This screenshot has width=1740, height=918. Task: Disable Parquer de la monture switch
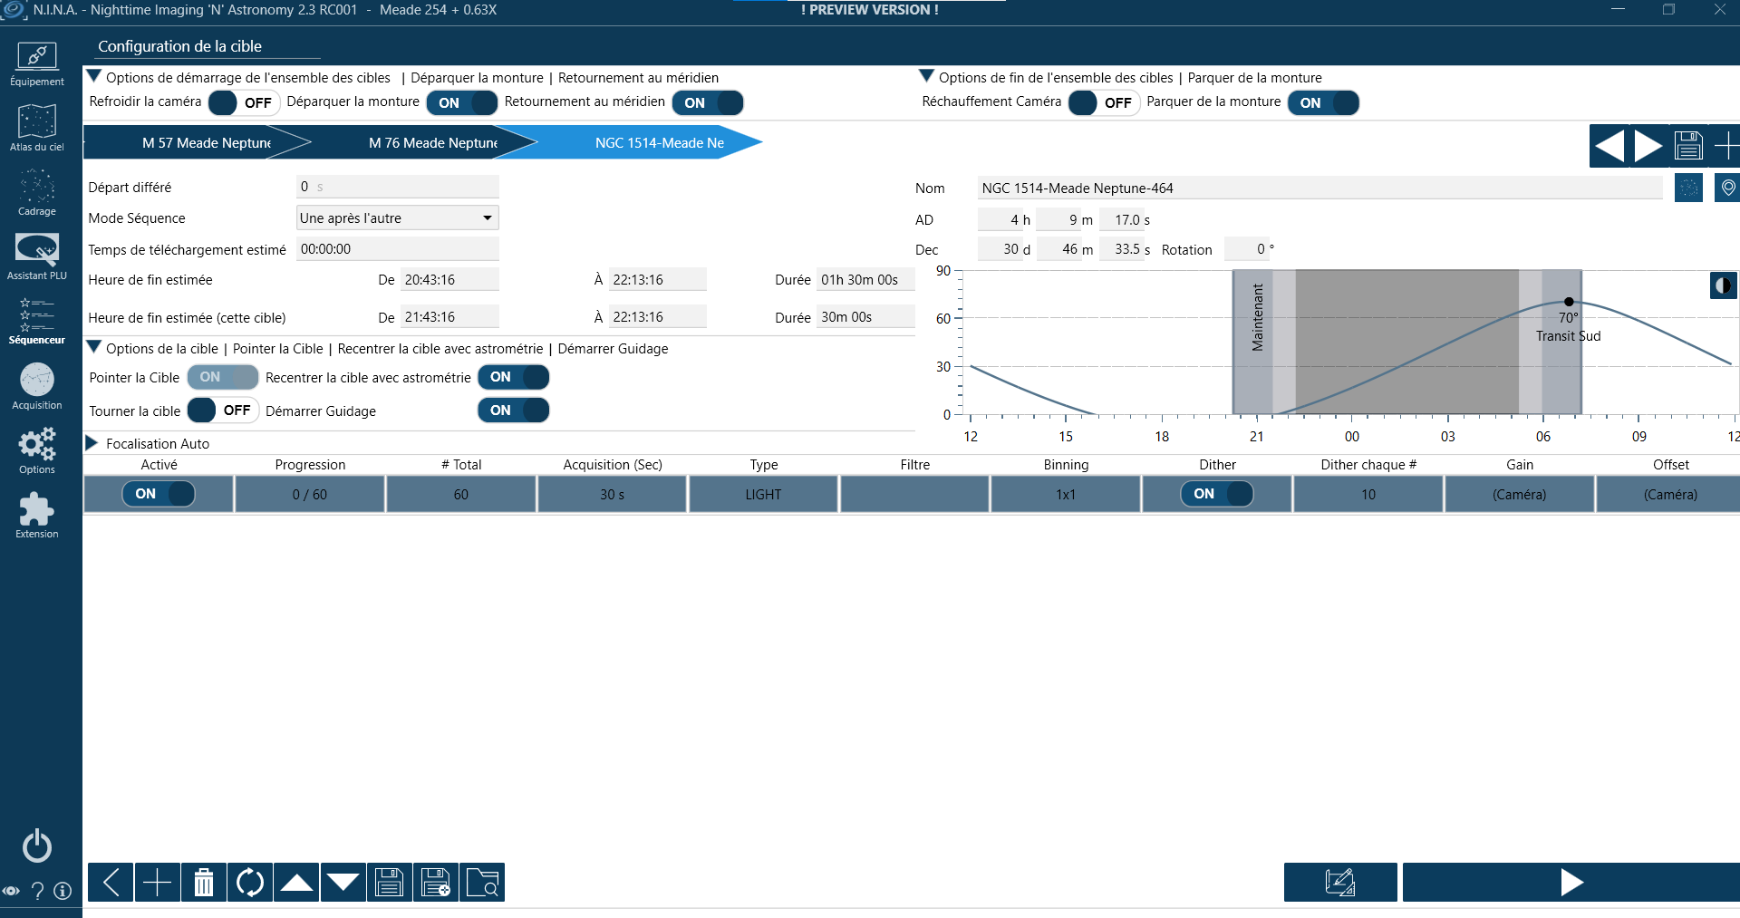1323,102
